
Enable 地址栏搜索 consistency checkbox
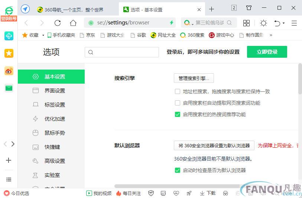tap(178, 91)
